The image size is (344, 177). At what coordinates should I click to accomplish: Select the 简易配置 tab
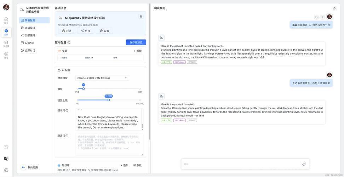pyautogui.click(x=34, y=20)
